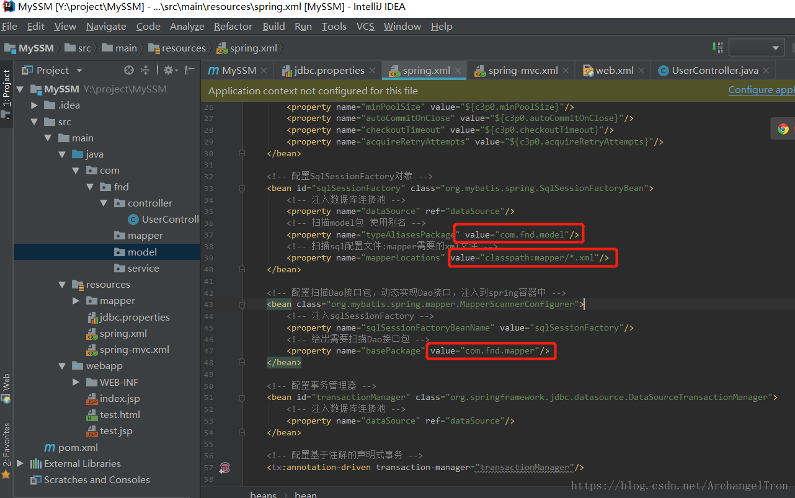Close the UserController.java tab
Viewport: 795px width, 498px height.
[766, 71]
